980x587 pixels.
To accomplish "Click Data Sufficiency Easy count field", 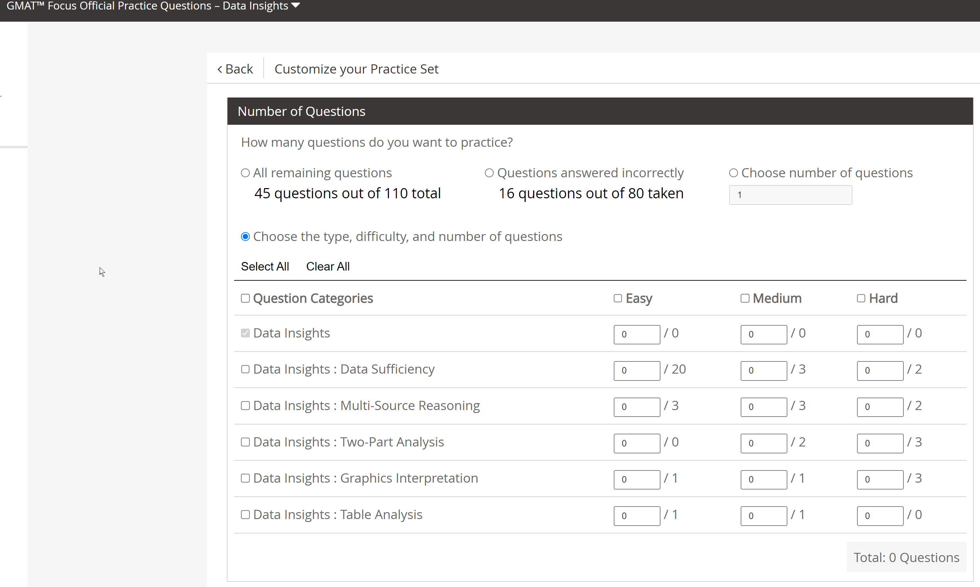I will coord(636,371).
